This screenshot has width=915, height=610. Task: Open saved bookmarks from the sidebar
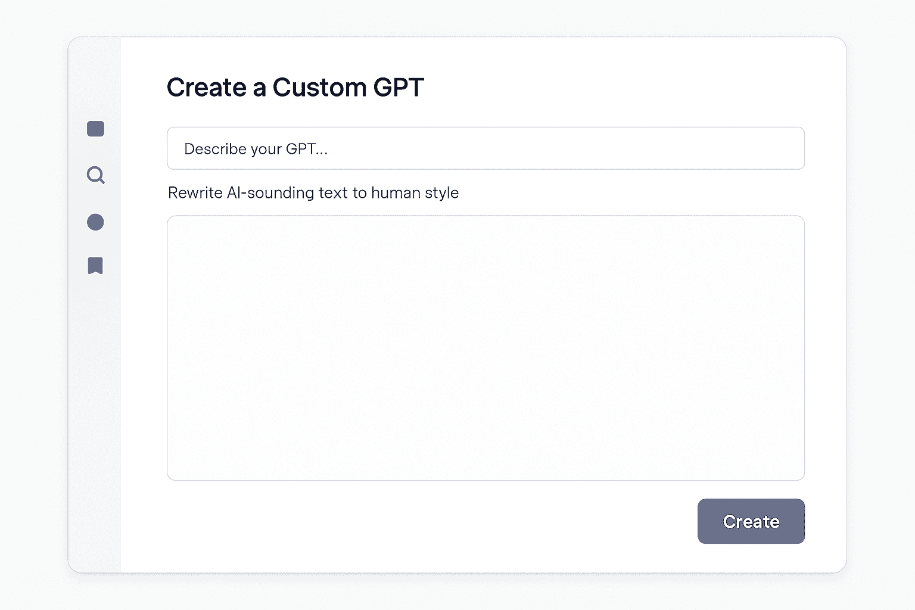tap(95, 266)
